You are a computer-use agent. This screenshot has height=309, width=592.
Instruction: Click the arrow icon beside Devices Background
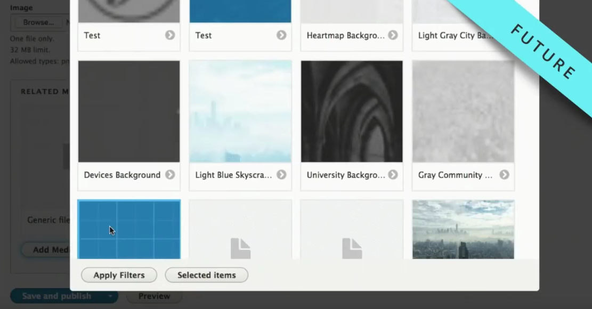click(x=170, y=175)
